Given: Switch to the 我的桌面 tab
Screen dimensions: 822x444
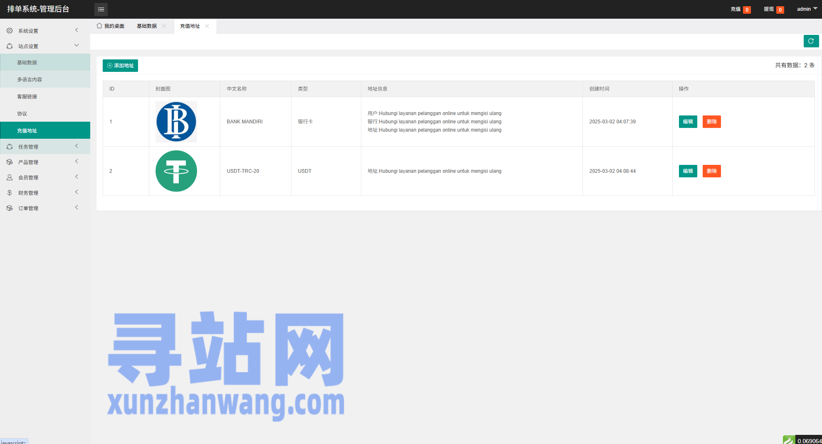Looking at the screenshot, I should 111,26.
